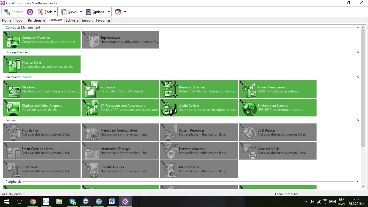Click the volume speaker tray icon

tap(312, 202)
